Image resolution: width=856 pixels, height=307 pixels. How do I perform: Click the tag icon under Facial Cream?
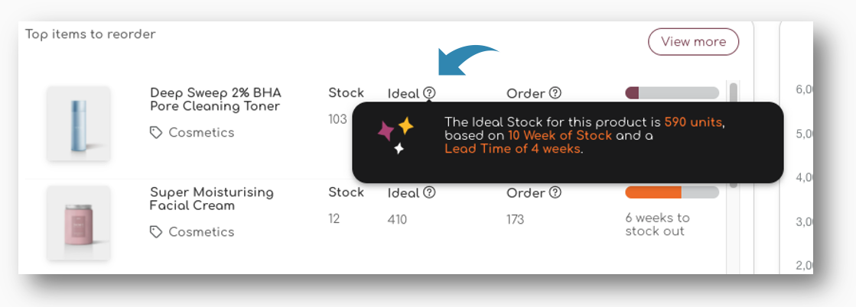(x=156, y=232)
